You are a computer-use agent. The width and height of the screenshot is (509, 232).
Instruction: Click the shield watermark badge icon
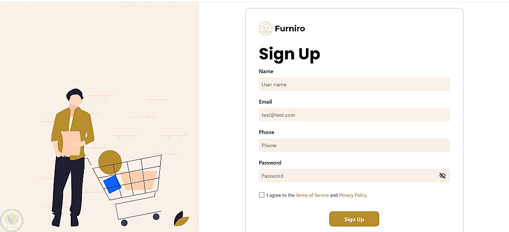tap(11, 220)
